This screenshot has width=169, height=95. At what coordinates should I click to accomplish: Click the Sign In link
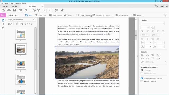pyautogui.click(x=164, y=6)
